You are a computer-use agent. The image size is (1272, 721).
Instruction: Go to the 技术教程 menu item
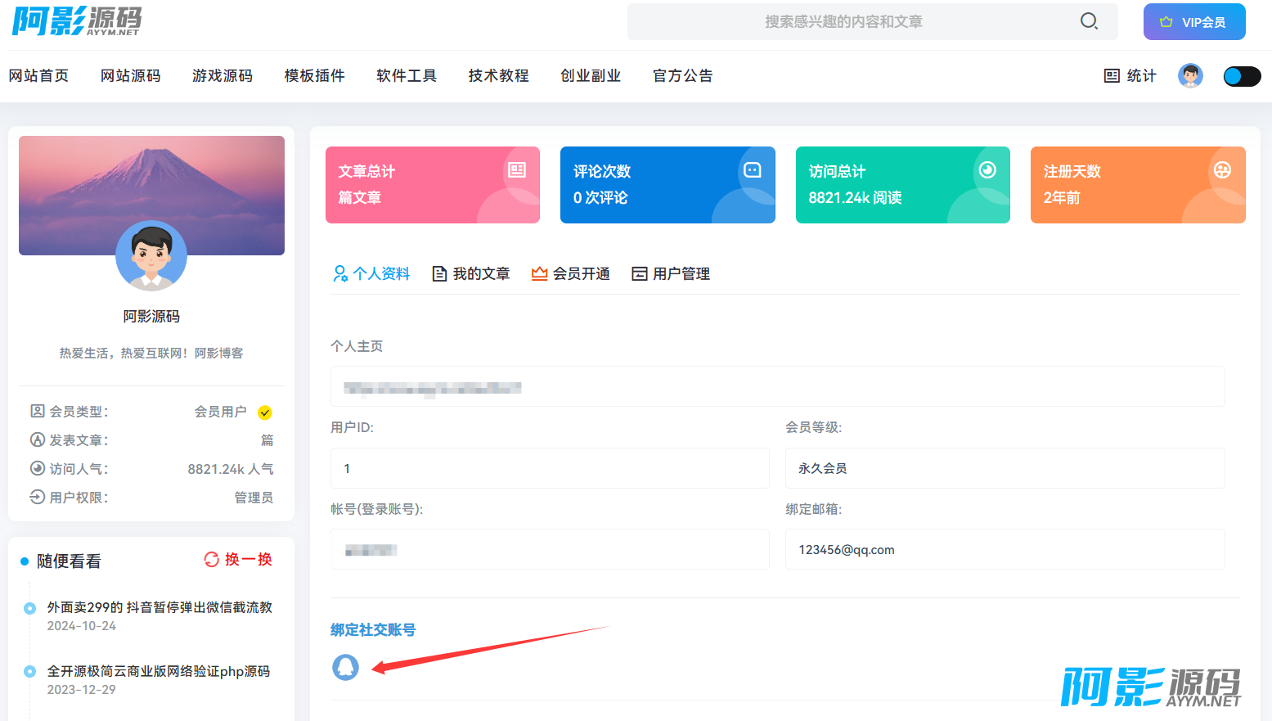tap(498, 76)
